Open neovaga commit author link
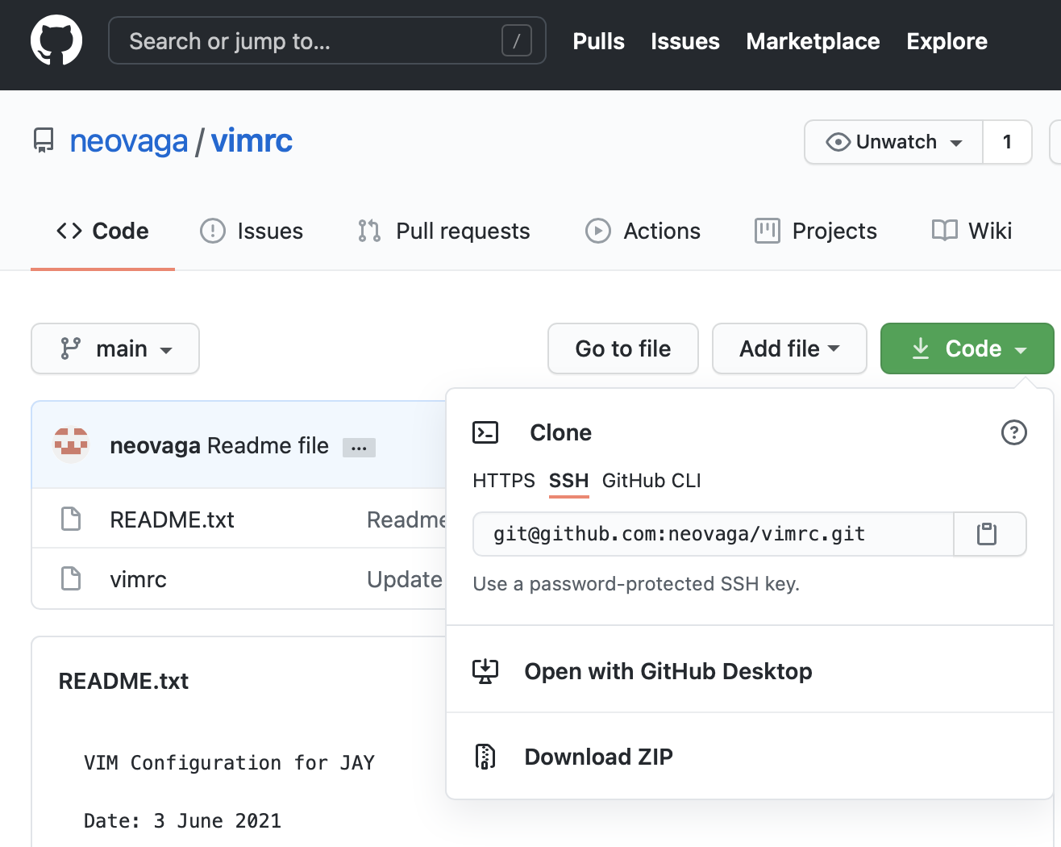The width and height of the screenshot is (1061, 847). pos(155,445)
